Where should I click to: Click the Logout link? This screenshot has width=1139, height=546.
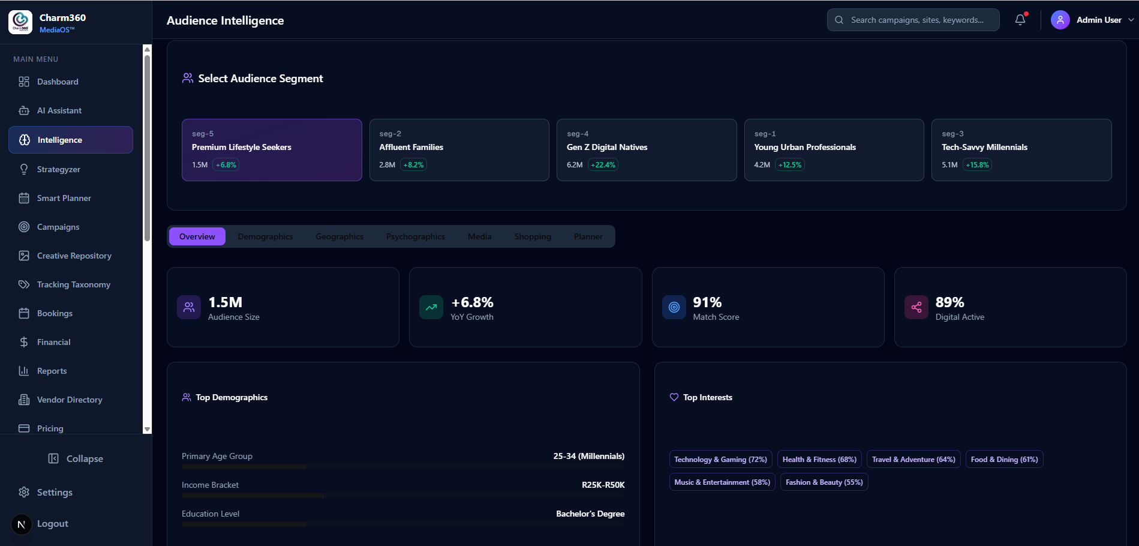coord(53,524)
